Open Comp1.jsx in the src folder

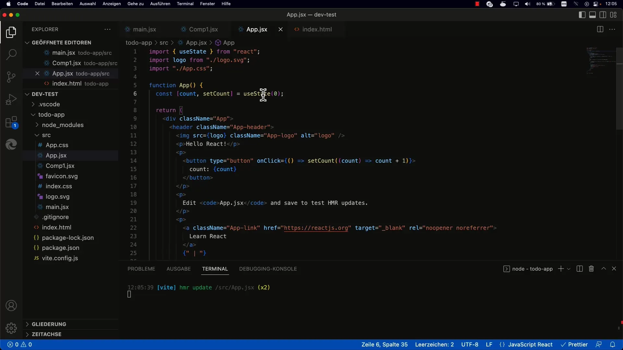tap(60, 166)
